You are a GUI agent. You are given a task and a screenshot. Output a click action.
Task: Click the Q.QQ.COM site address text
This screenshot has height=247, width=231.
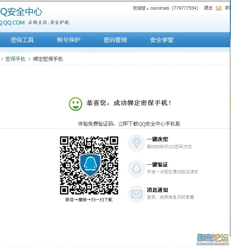pyautogui.click(x=12, y=23)
